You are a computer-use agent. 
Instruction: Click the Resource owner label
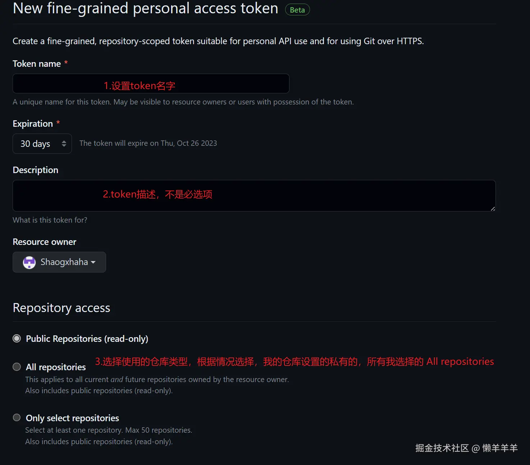point(45,242)
